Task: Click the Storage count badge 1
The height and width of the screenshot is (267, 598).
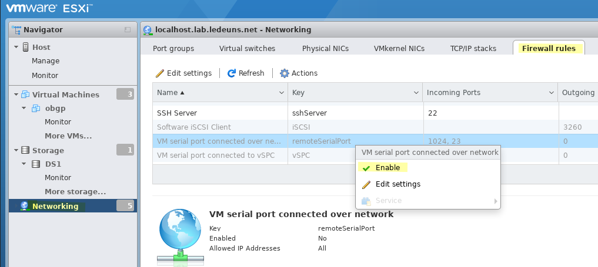Action: (125, 150)
